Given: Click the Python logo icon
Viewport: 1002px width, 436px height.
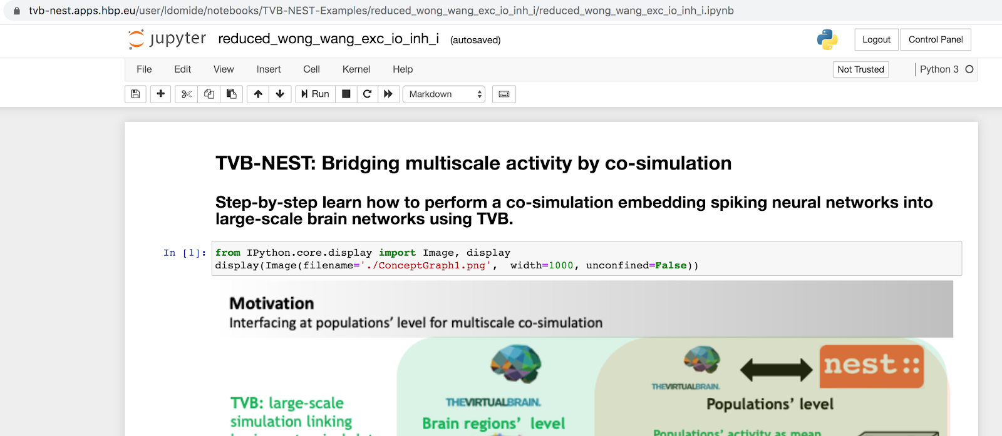Looking at the screenshot, I should 827,39.
